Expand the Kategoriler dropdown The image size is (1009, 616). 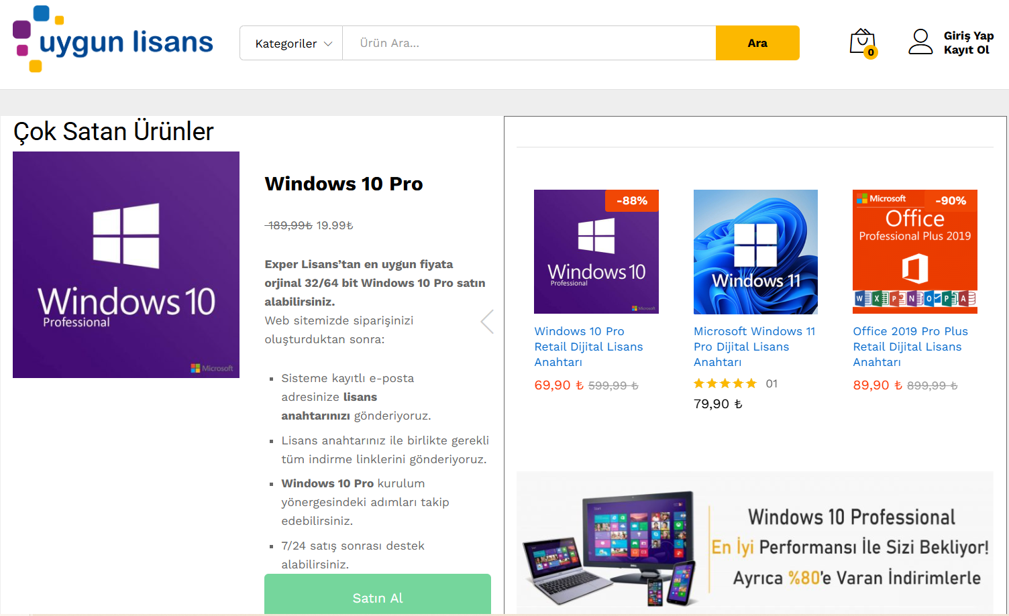(x=292, y=43)
